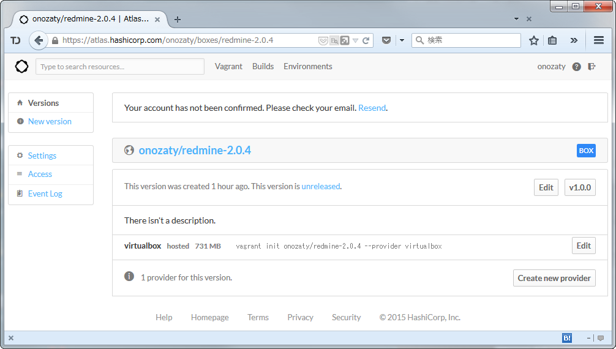Screen dimensions: 616x349
Task: Click the help question mark icon
Action: pyautogui.click(x=576, y=67)
